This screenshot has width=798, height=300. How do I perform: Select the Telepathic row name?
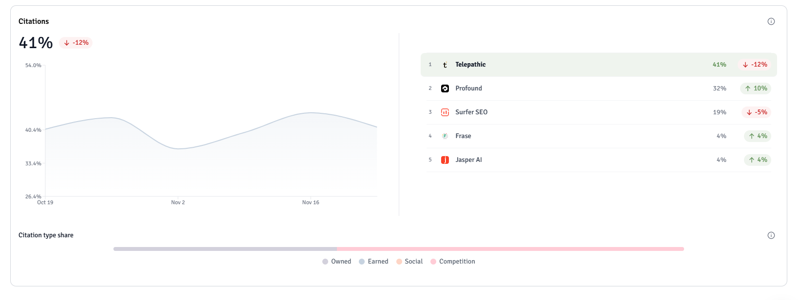click(470, 65)
